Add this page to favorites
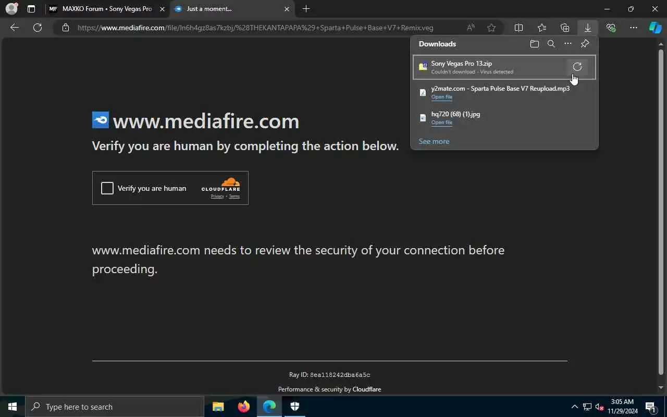This screenshot has width=667, height=417. (x=491, y=28)
